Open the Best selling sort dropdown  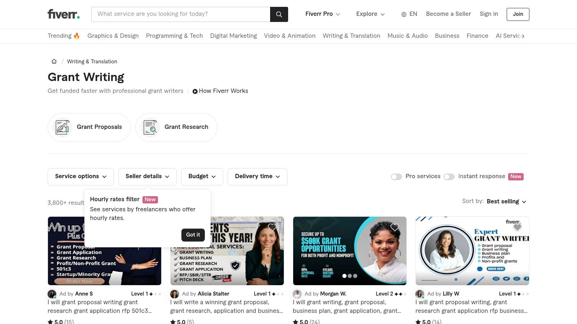507,202
